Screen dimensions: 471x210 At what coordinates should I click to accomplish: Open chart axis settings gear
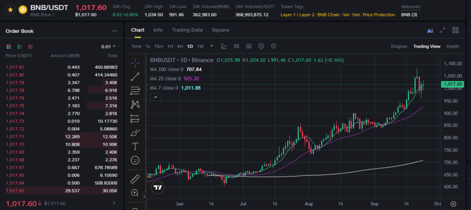coord(454,204)
